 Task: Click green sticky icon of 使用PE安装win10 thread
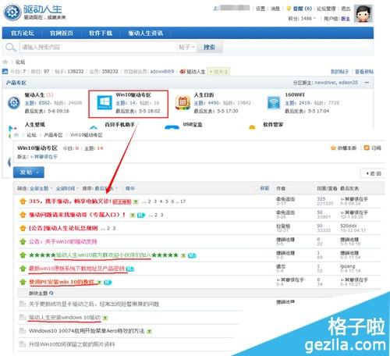(x=23, y=282)
